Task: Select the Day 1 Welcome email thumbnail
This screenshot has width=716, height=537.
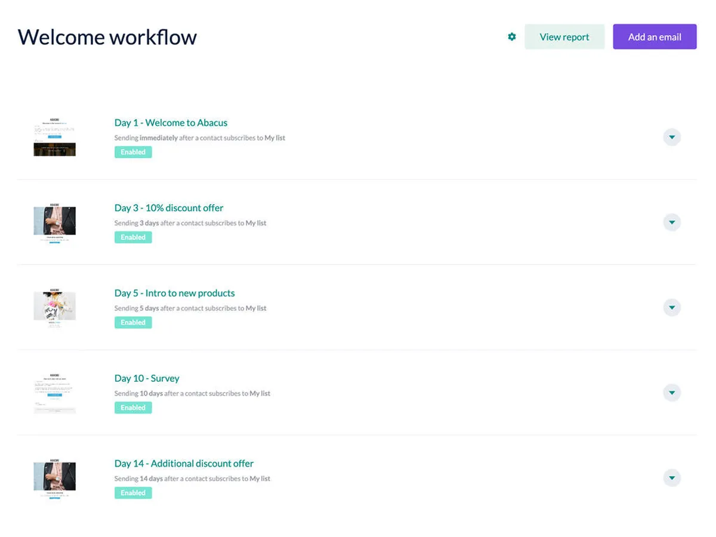Action: 54,137
